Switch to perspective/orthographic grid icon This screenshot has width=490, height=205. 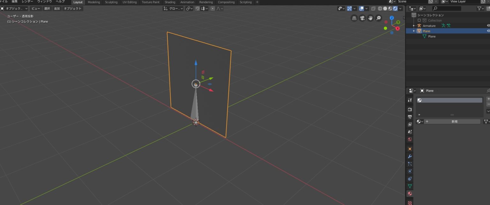point(354,18)
